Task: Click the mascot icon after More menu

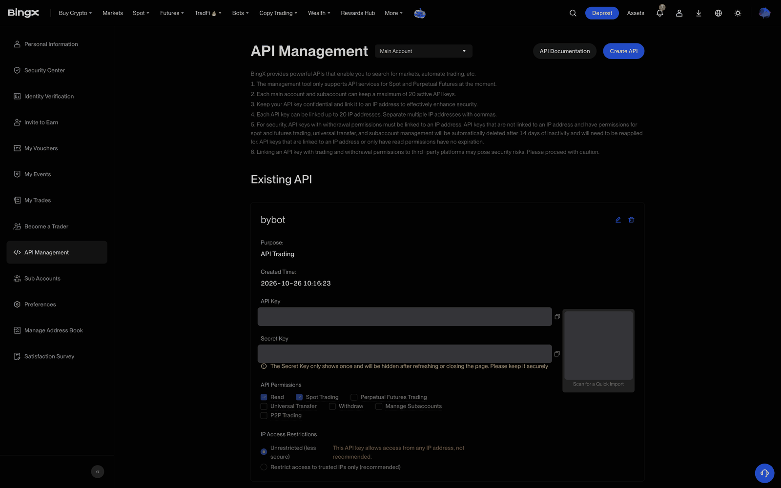Action: (x=420, y=13)
